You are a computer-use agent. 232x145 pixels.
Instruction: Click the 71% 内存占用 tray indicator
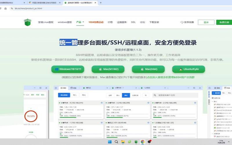coord(221,142)
